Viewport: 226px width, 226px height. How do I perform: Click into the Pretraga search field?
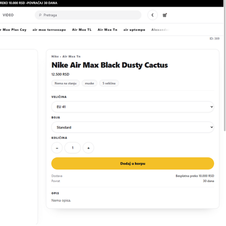pos(90,15)
